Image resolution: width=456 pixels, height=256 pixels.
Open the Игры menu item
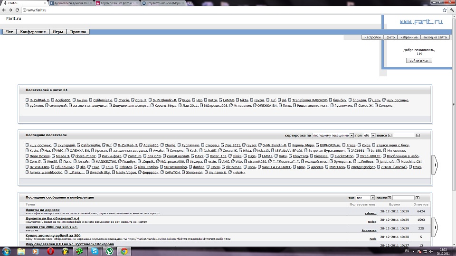coord(58,32)
